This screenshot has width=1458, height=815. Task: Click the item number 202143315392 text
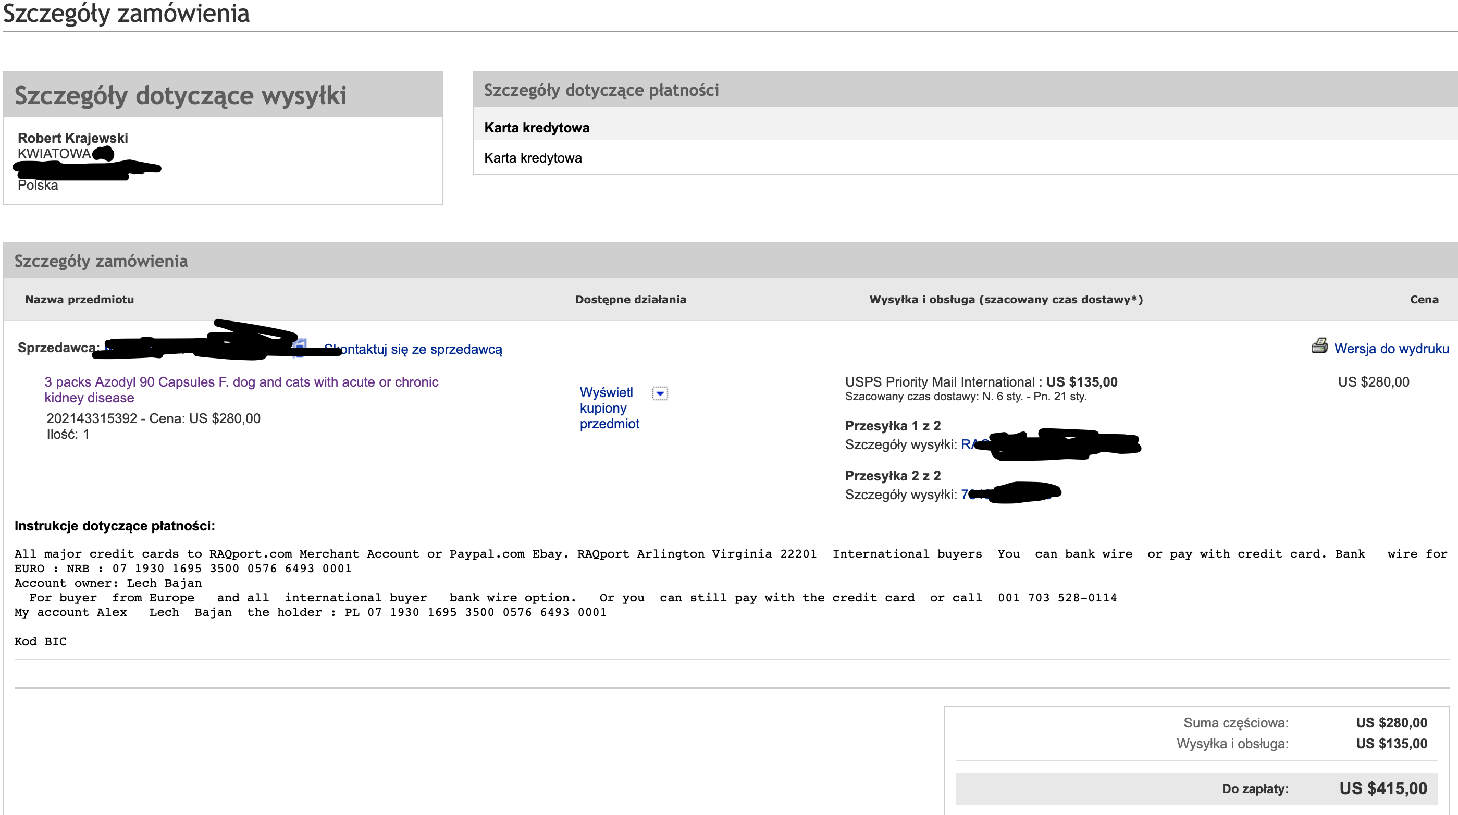[x=92, y=419]
